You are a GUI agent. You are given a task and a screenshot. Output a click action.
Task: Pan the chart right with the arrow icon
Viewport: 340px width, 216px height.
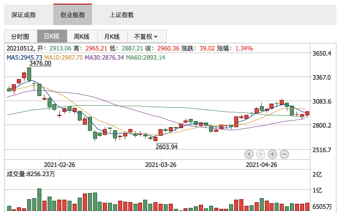tap(260, 154)
